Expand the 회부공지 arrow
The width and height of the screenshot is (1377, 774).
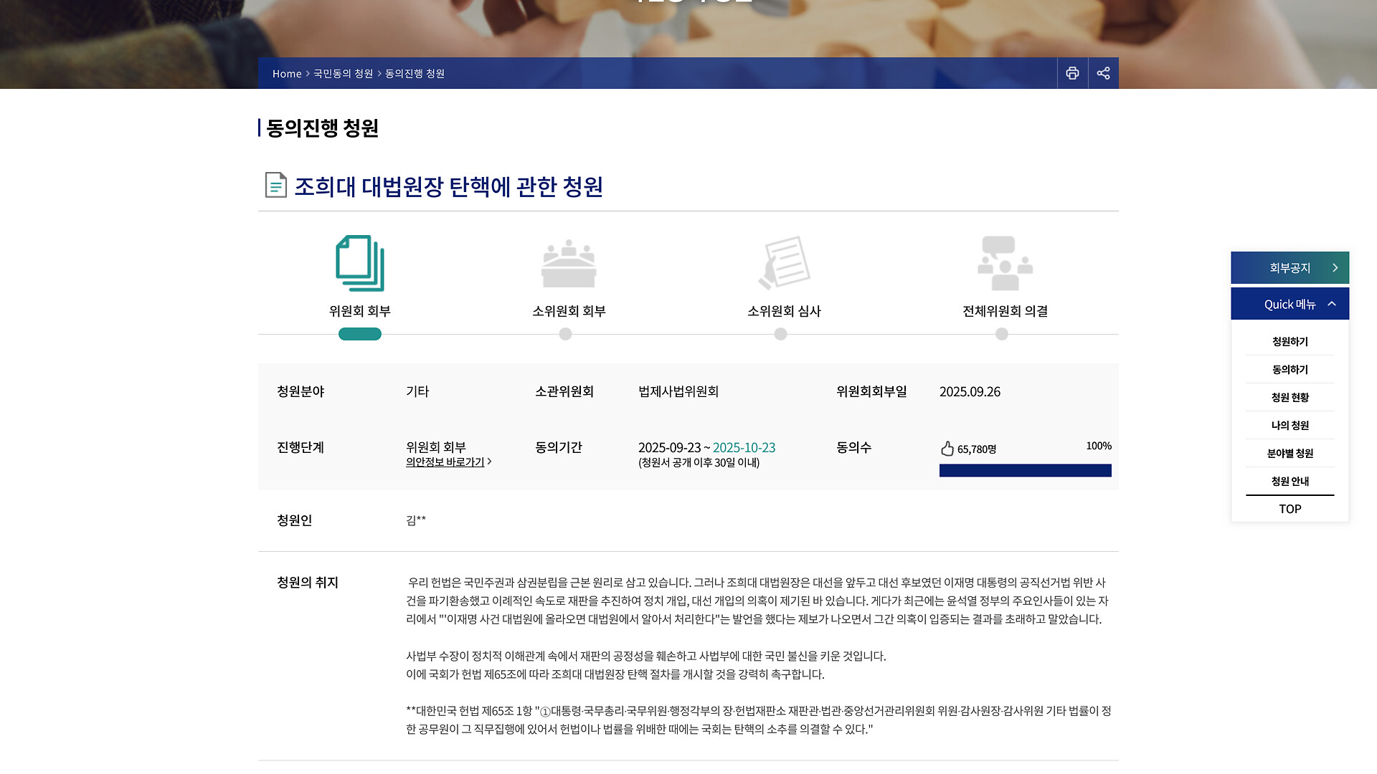1335,267
